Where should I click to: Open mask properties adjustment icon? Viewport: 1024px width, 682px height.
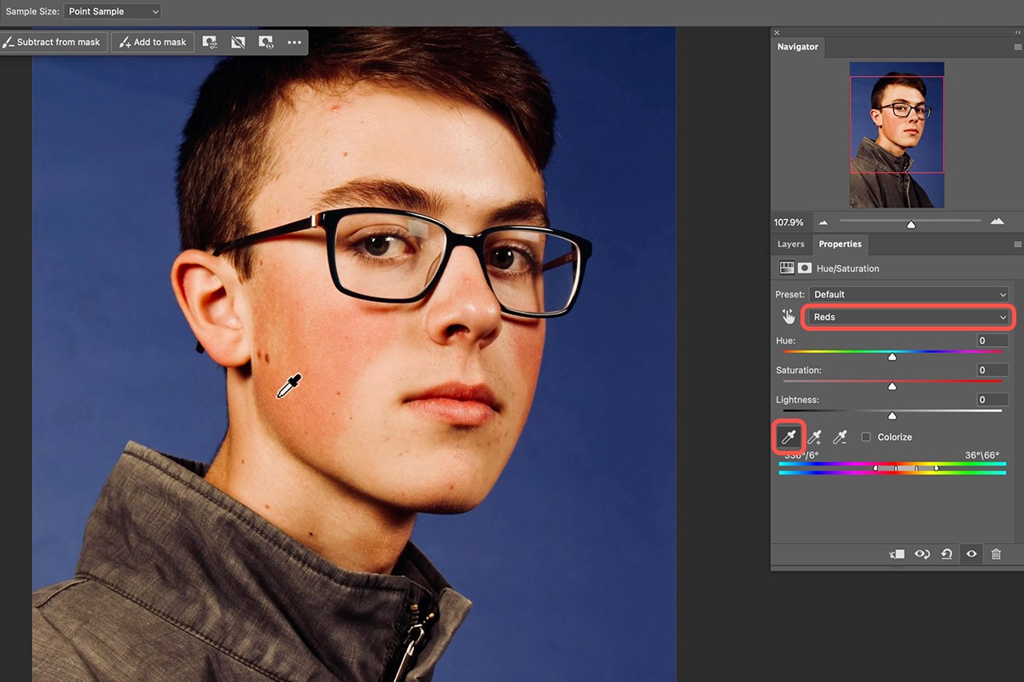point(210,42)
